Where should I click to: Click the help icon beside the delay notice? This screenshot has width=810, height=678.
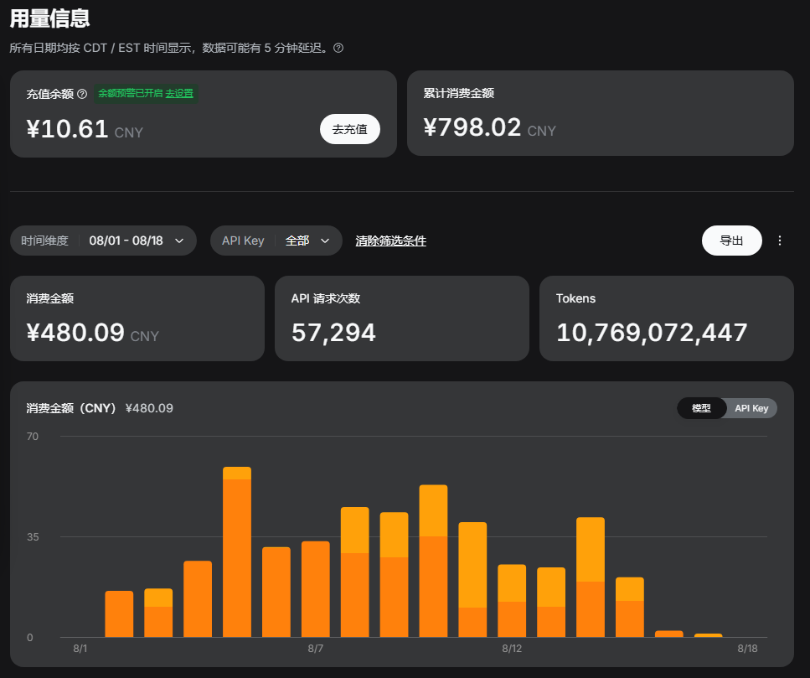338,48
